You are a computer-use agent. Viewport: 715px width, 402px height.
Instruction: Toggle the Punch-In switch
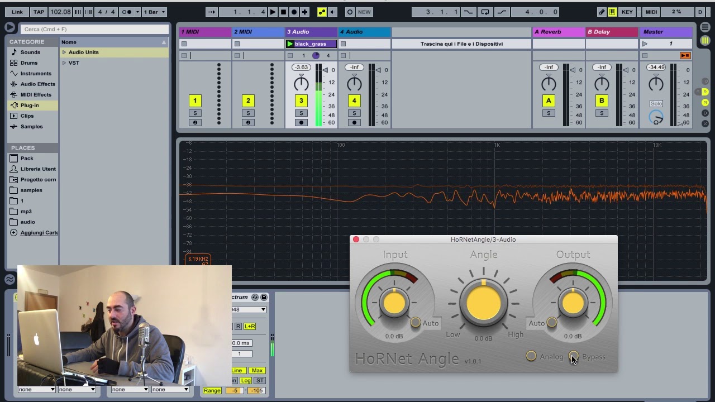[x=468, y=12]
